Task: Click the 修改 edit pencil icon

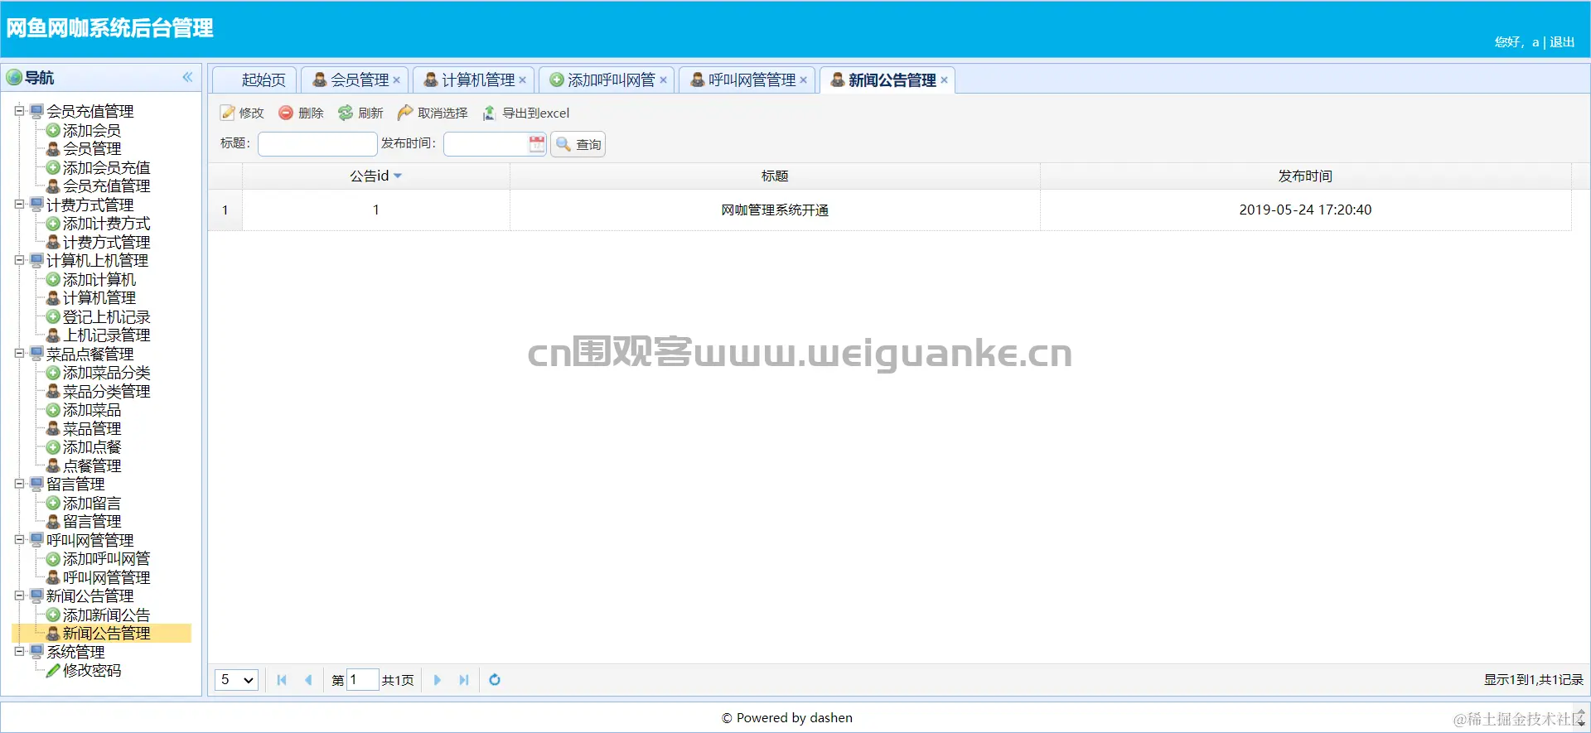Action: [x=228, y=113]
